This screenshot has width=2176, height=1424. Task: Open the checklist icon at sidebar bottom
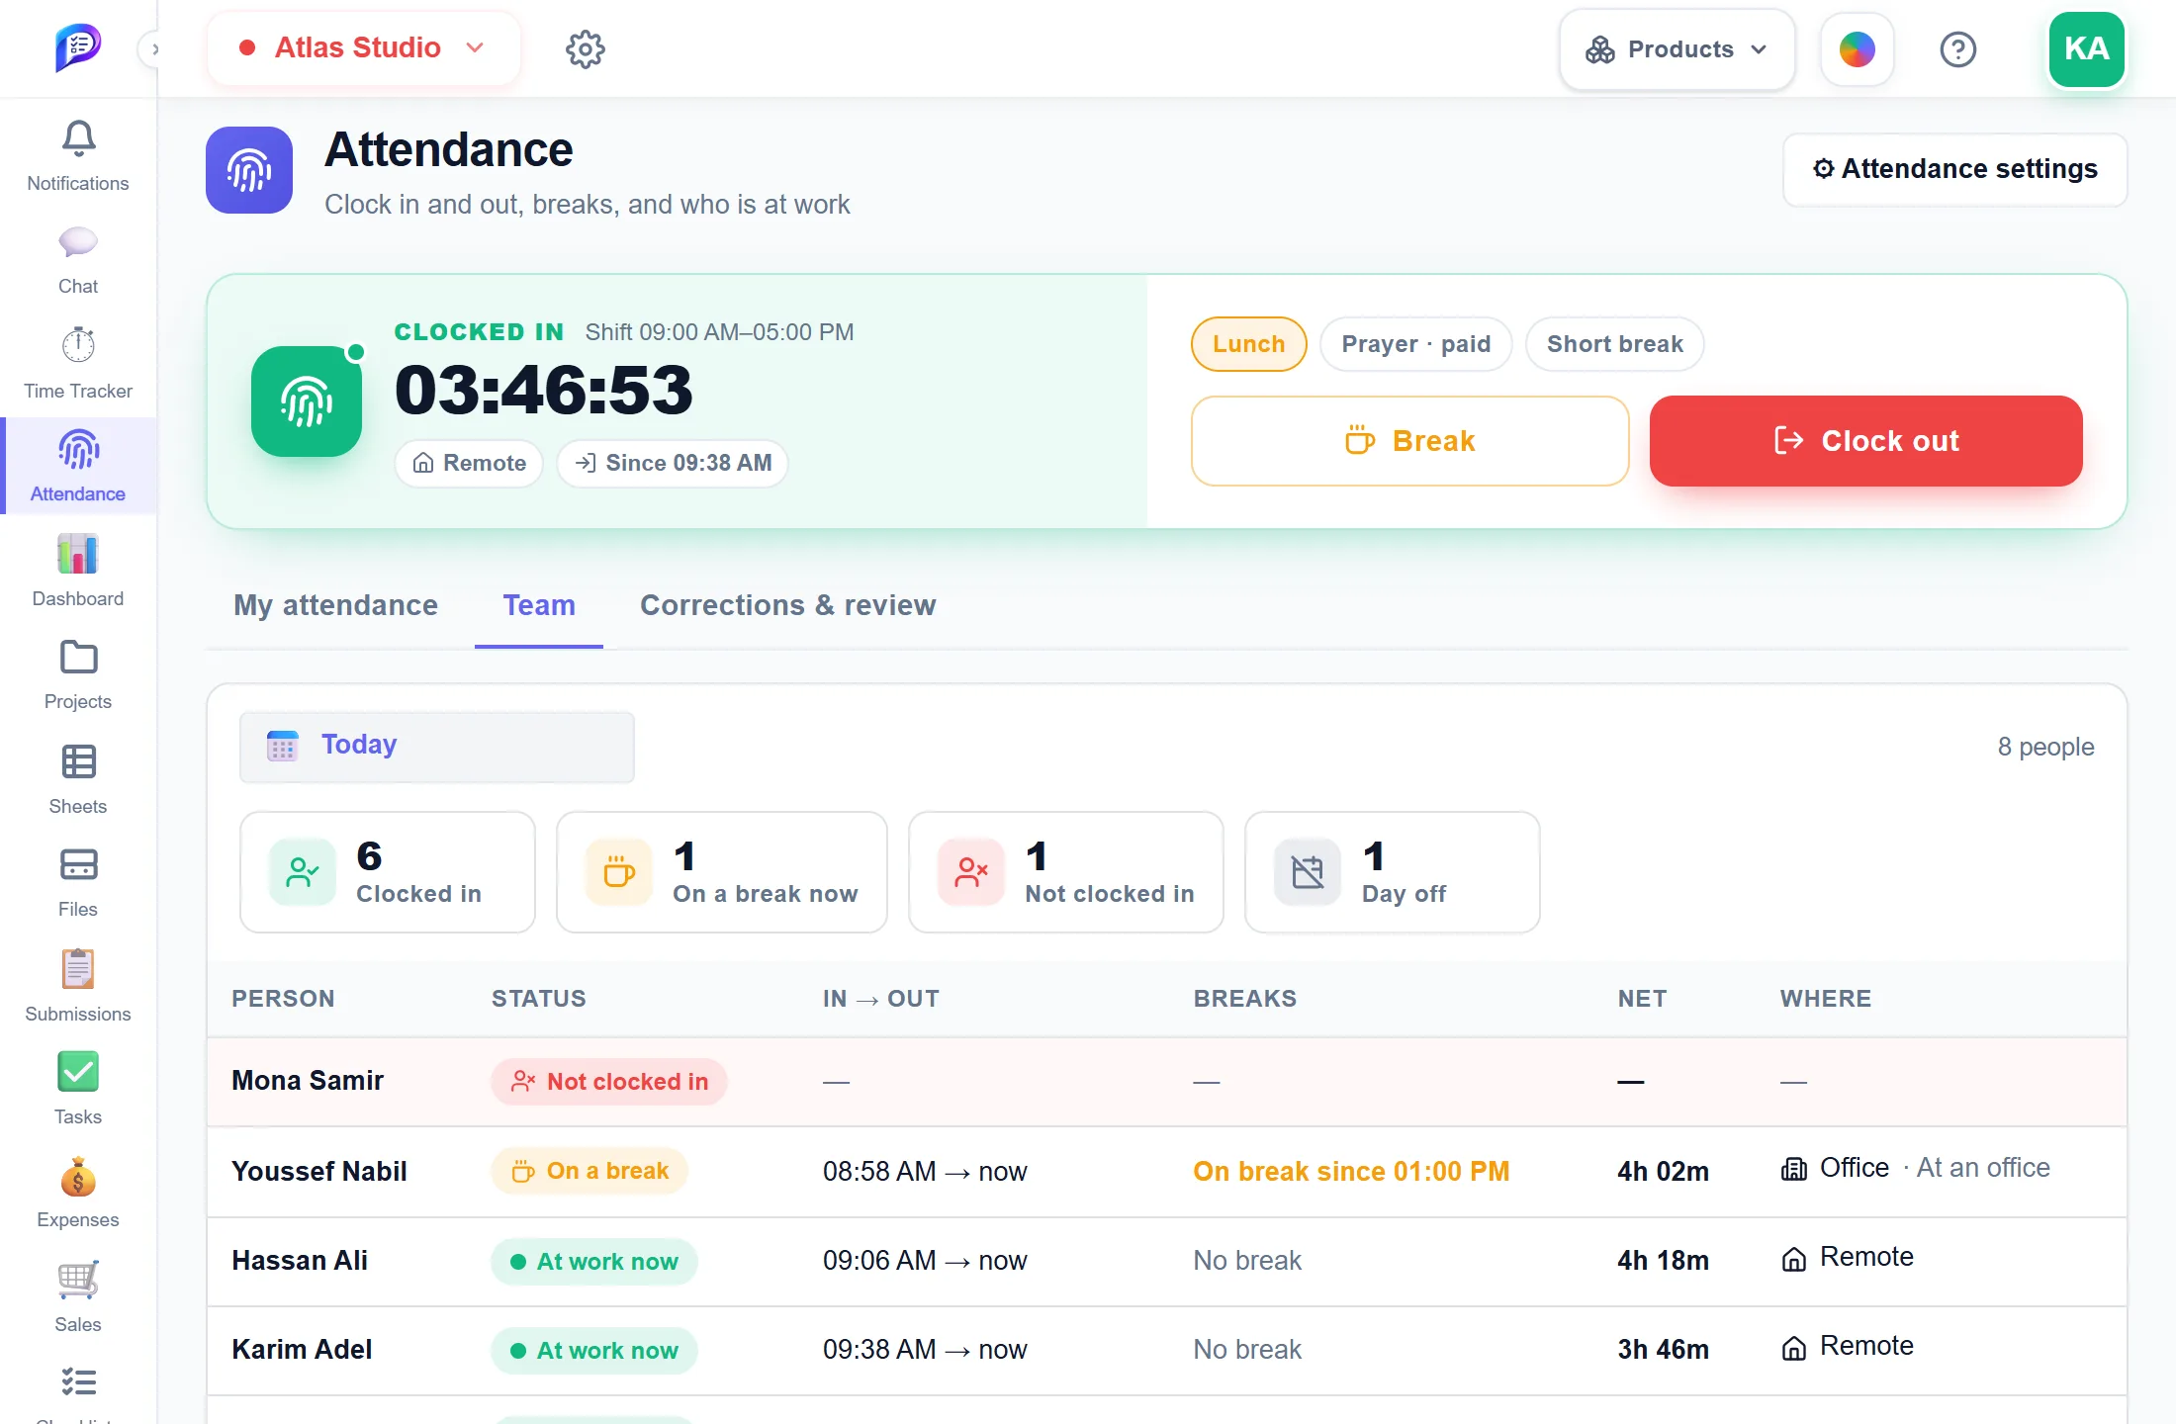click(x=78, y=1381)
